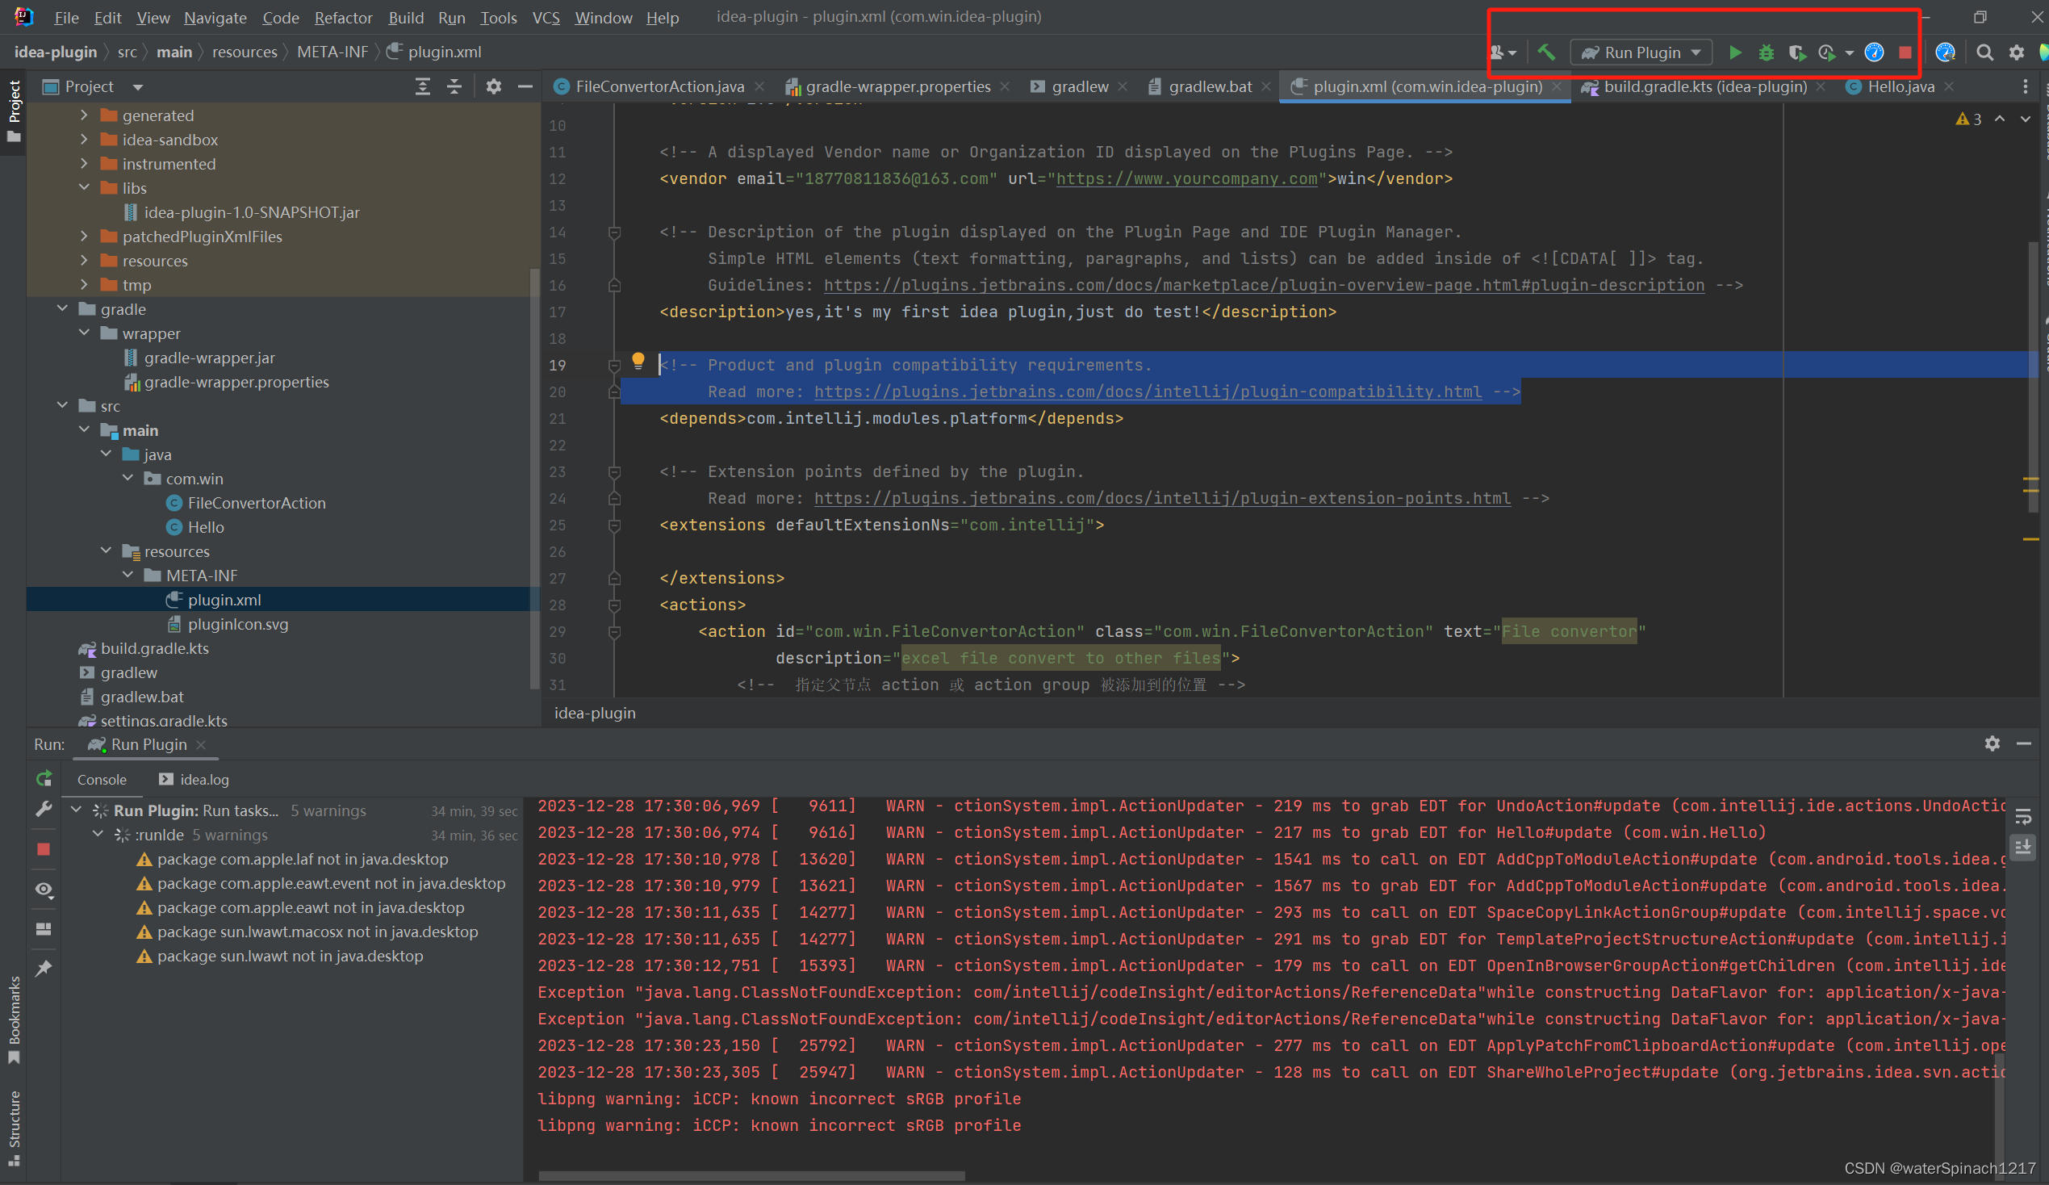Click the green Build hammer icon
Image resolution: width=2049 pixels, height=1185 pixels.
[x=1545, y=52]
